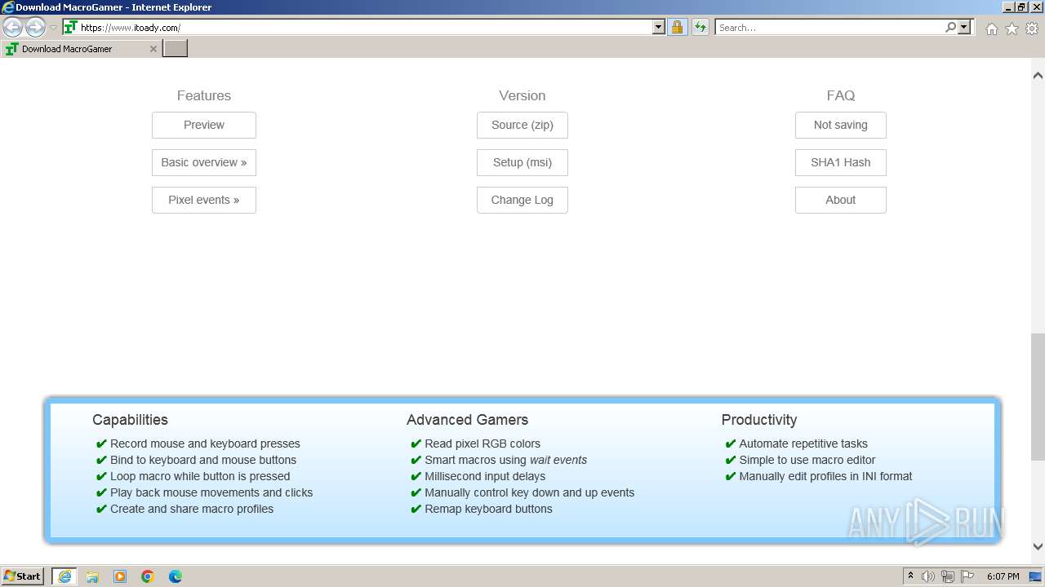Click the tab favicon icon
The image size is (1045, 587).
click(11, 49)
